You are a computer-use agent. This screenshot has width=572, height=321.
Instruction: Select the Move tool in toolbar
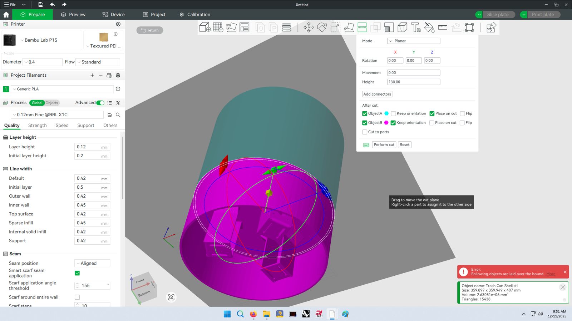[x=309, y=27]
